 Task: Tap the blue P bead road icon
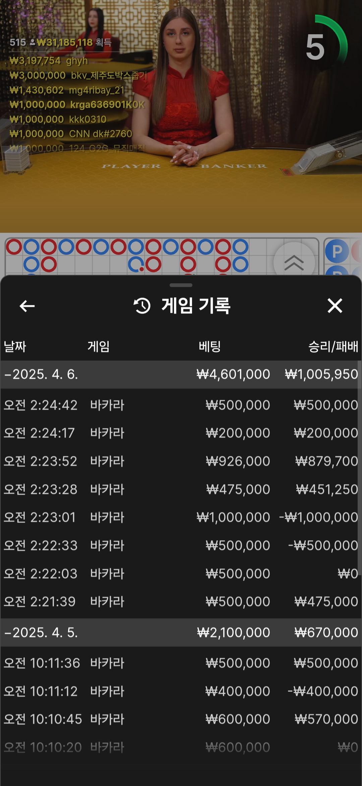(x=337, y=251)
